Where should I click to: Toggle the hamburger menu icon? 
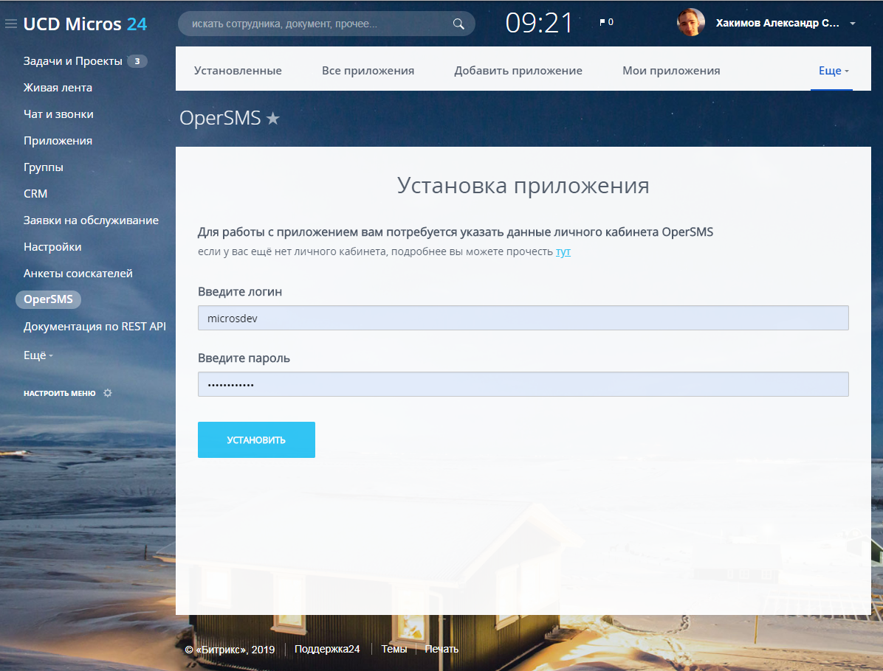[10, 24]
